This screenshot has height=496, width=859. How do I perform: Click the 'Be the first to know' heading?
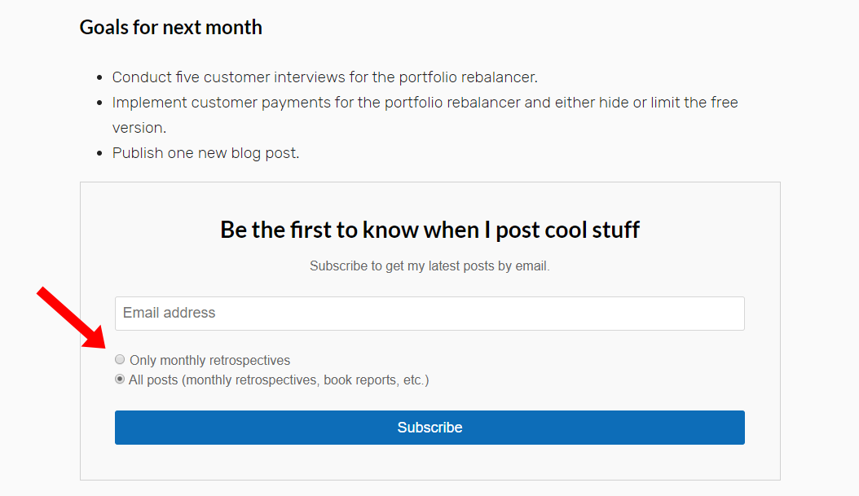429,230
